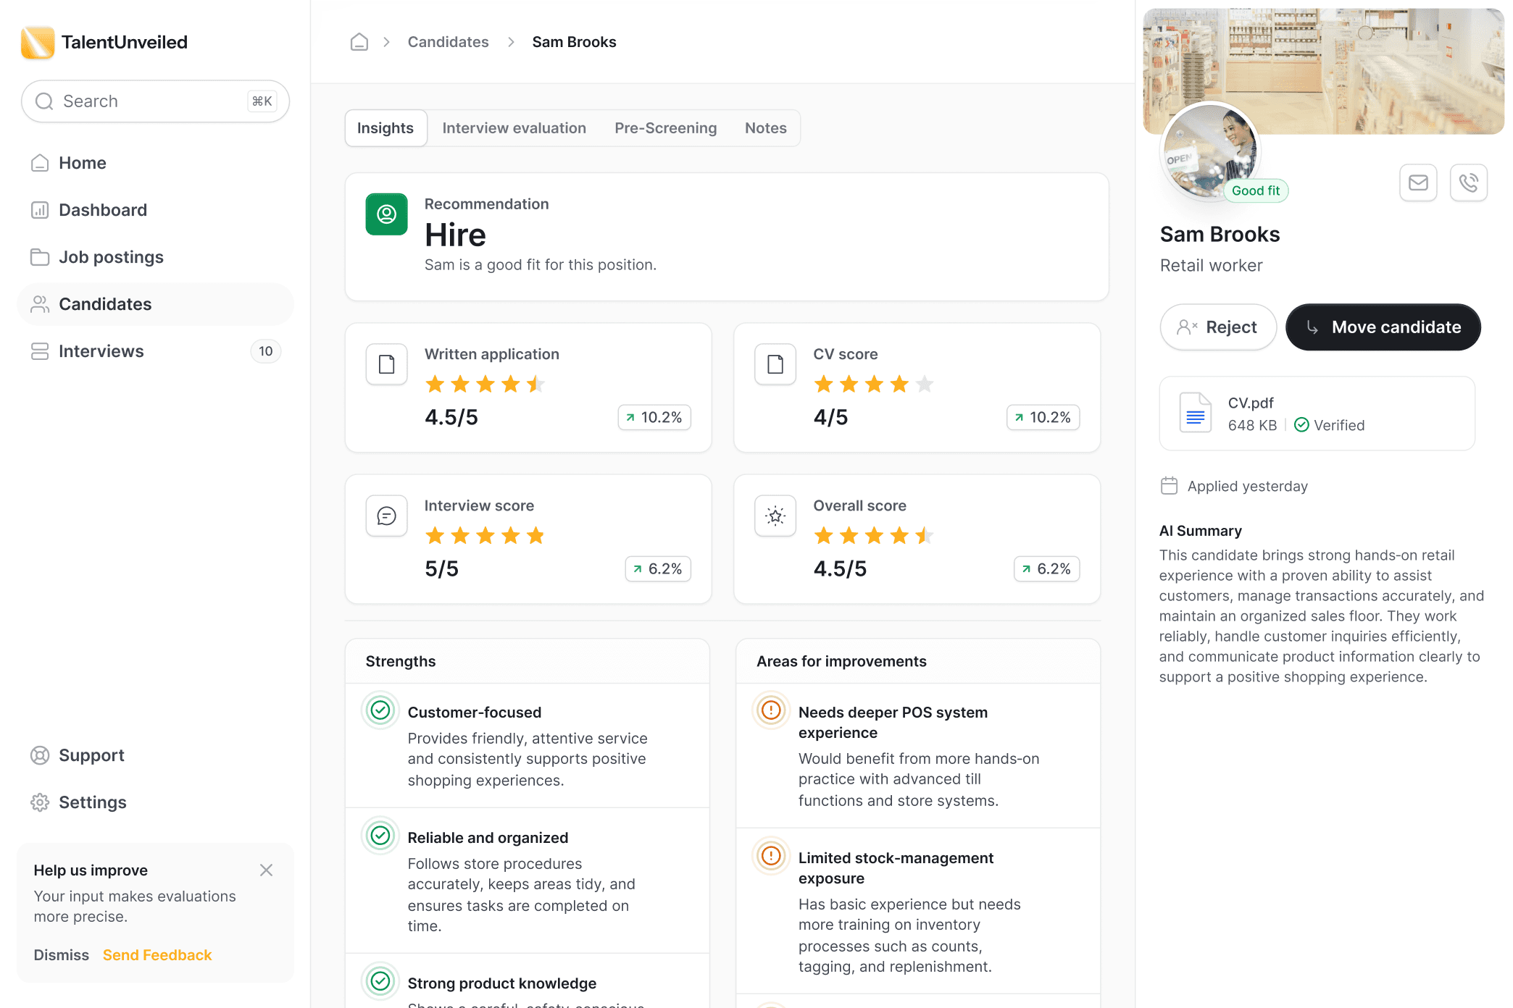The width and height of the screenshot is (1513, 1008).
Task: Open Settings
Action: pyautogui.click(x=93, y=802)
